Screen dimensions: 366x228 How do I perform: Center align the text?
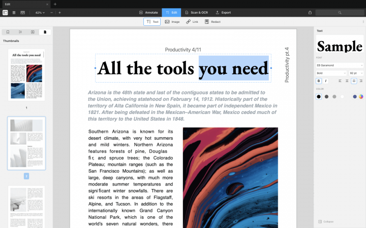pyautogui.click(x=347, y=81)
